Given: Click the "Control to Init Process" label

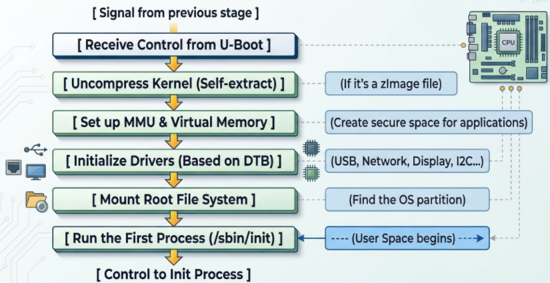Looking at the screenshot, I should (x=174, y=274).
